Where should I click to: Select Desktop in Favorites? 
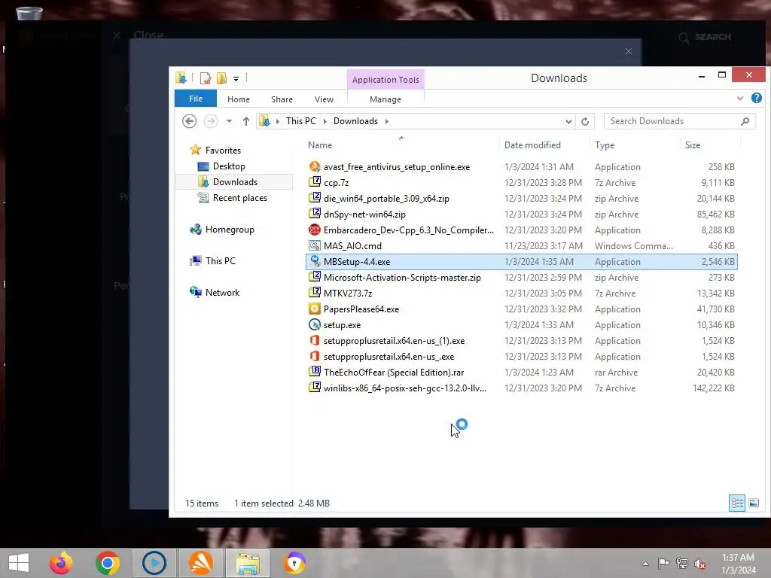pos(229,166)
